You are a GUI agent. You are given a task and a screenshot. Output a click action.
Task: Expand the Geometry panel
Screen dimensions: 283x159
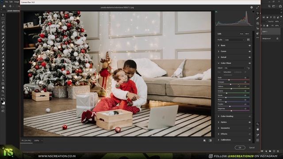click(218, 128)
